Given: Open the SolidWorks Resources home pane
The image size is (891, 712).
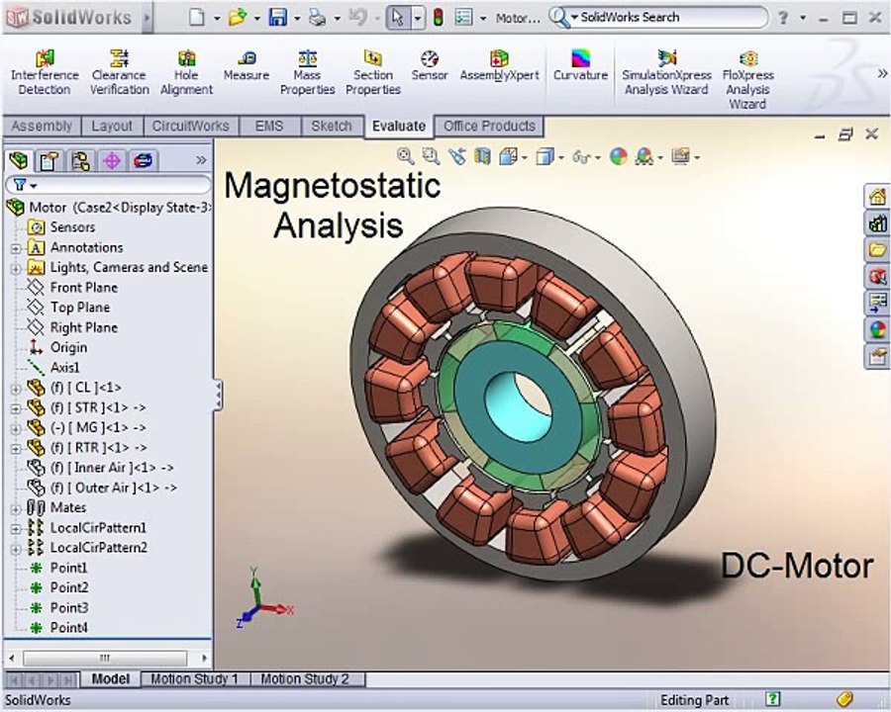Looking at the screenshot, I should coord(877,197).
